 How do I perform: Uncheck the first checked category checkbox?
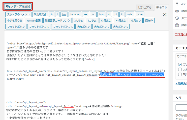180,65
